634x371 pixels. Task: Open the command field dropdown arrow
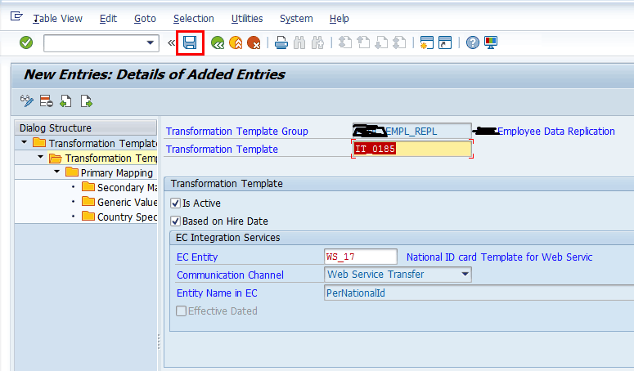pos(150,42)
